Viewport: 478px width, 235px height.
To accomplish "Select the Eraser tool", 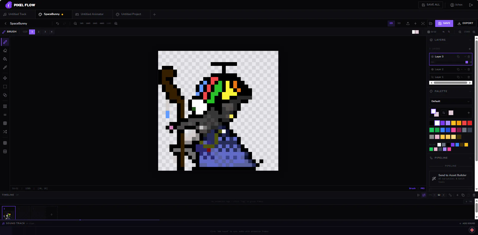I will 5,50.
